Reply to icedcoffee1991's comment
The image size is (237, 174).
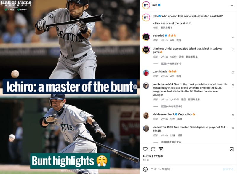click(180, 135)
